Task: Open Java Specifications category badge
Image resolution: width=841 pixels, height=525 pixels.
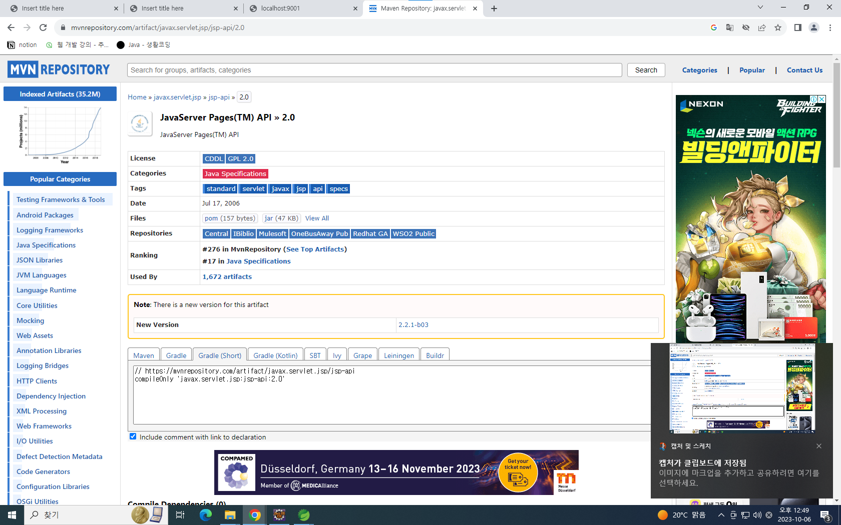Action: pyautogui.click(x=235, y=173)
